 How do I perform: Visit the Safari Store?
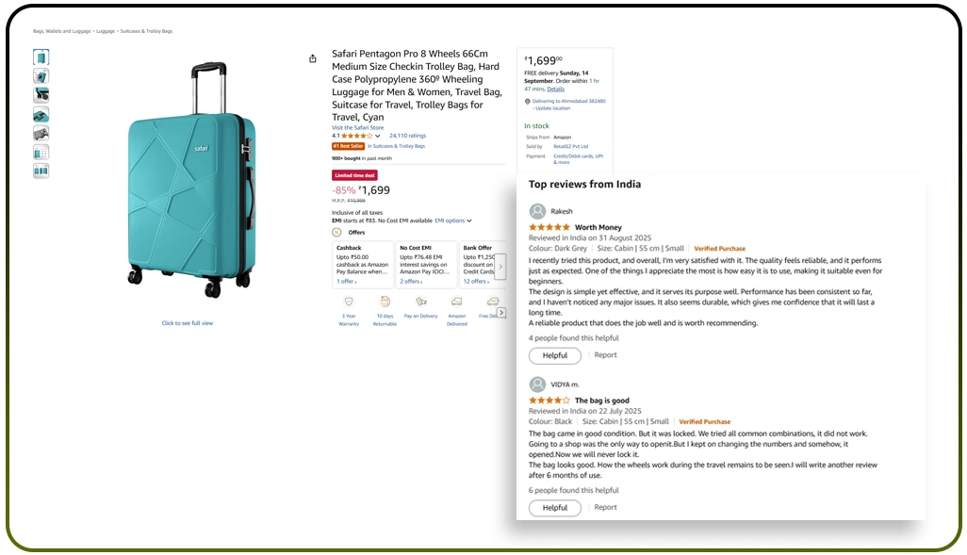(x=358, y=126)
